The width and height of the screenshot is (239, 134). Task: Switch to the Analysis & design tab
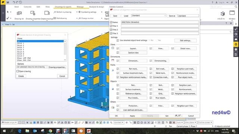[96, 7]
